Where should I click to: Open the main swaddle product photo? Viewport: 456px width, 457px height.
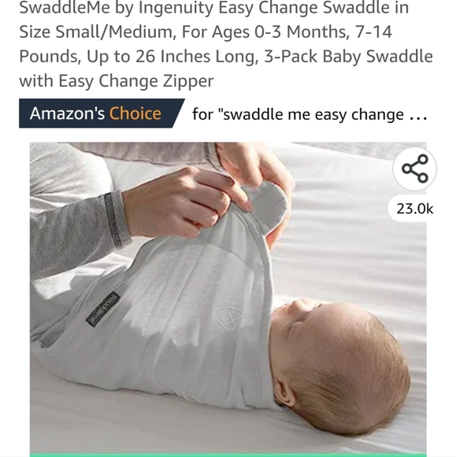228,297
